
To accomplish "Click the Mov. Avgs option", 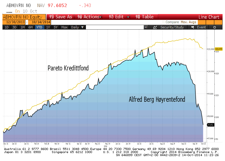I will (188, 22).
